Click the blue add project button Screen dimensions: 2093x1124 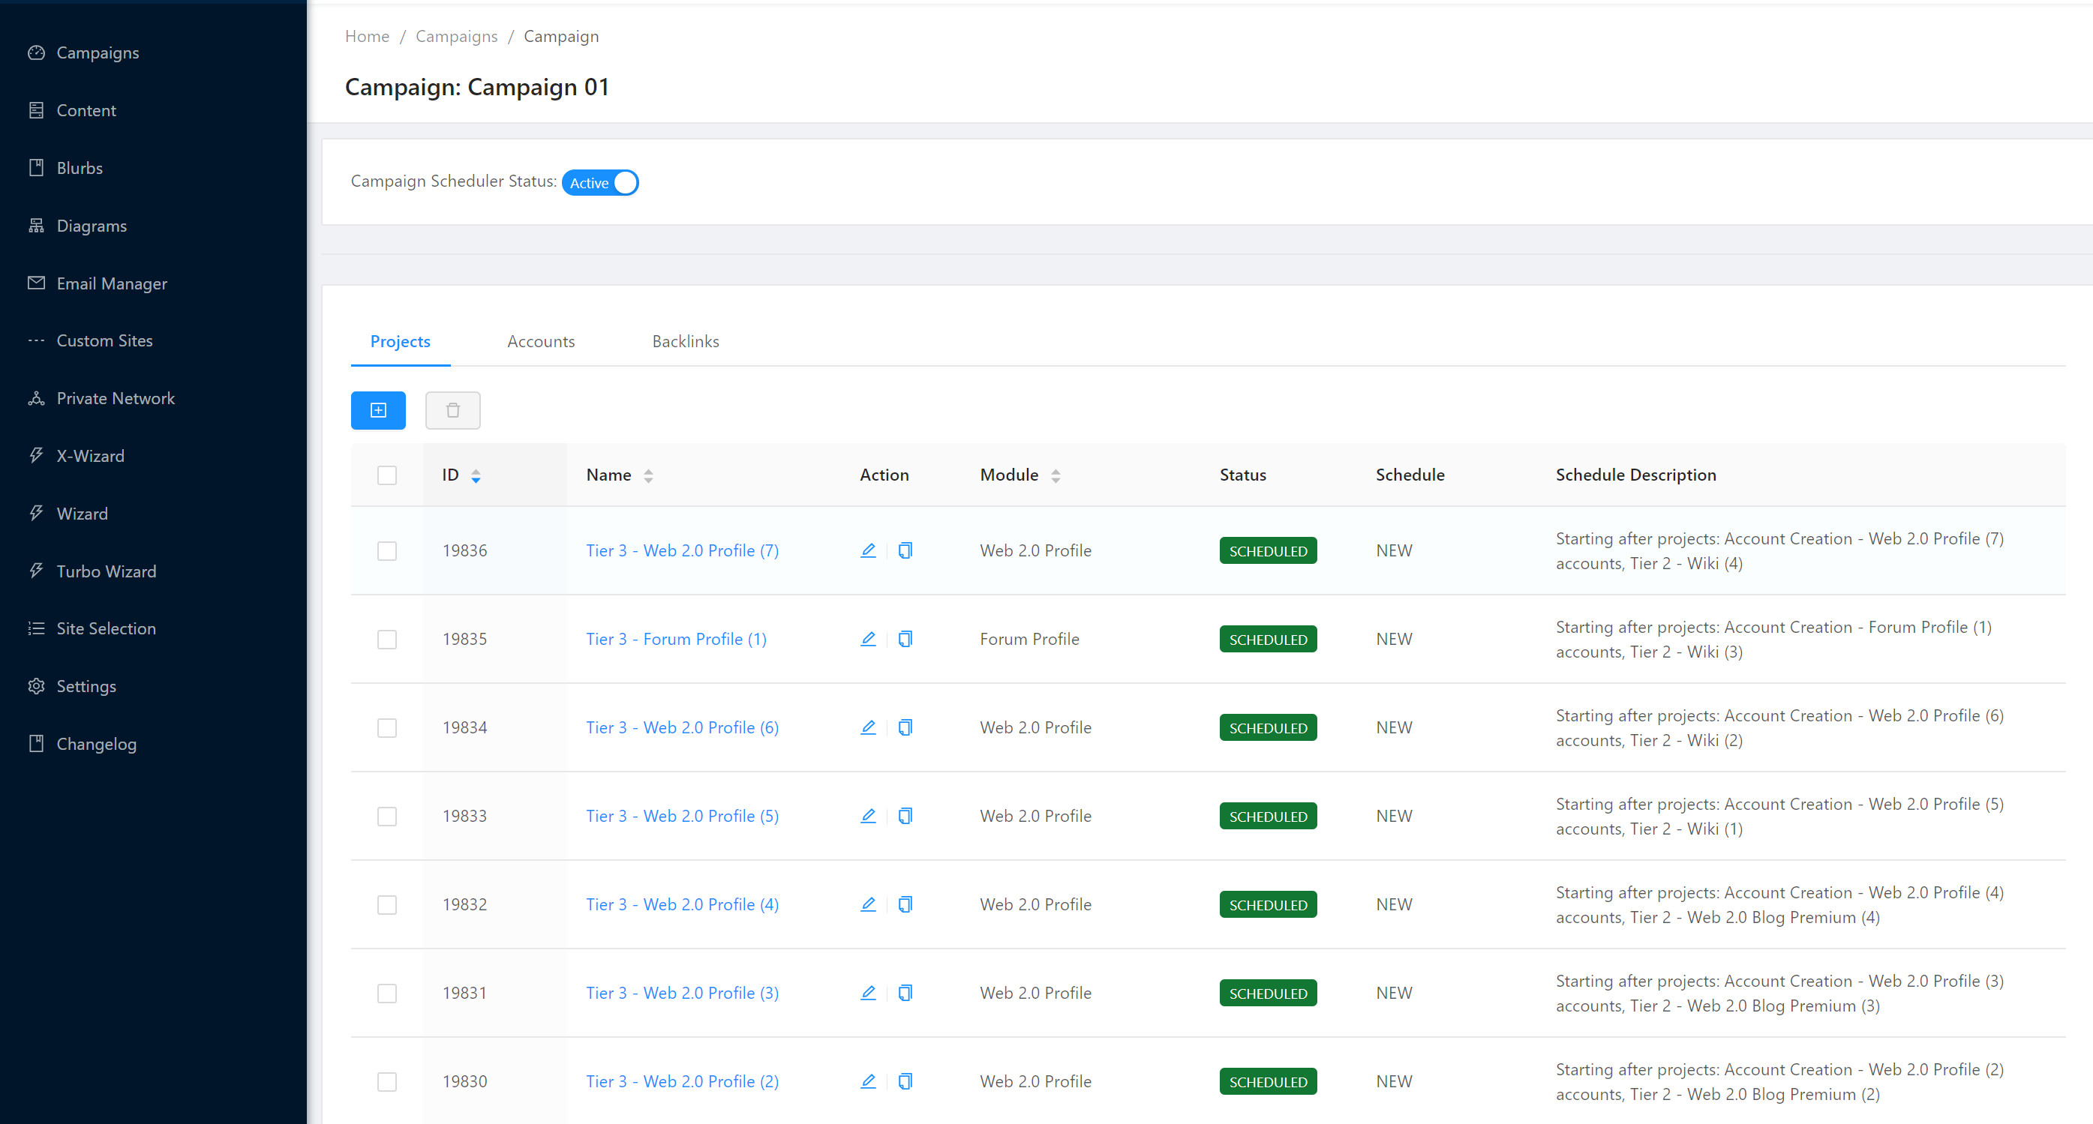(378, 410)
